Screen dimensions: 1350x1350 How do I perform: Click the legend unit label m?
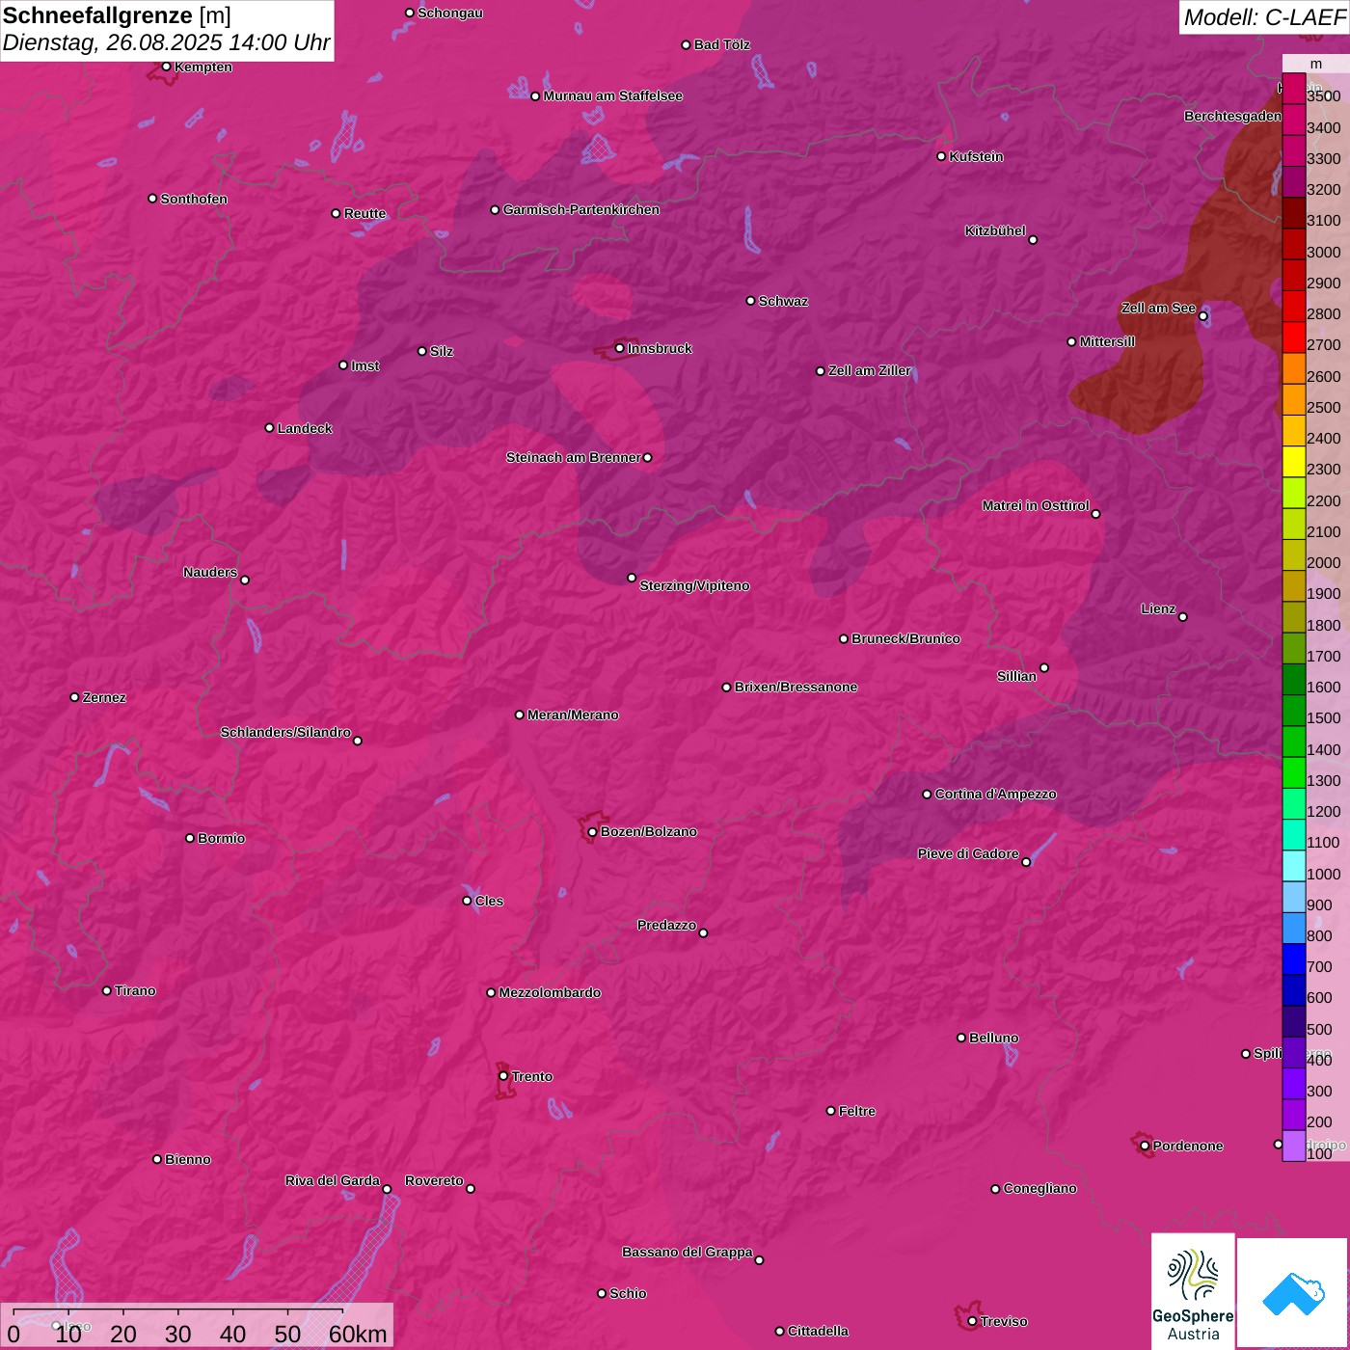coord(1316,64)
